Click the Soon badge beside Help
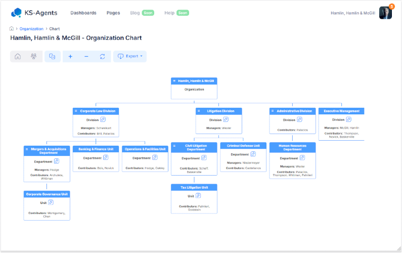The image size is (402, 253). 183,13
